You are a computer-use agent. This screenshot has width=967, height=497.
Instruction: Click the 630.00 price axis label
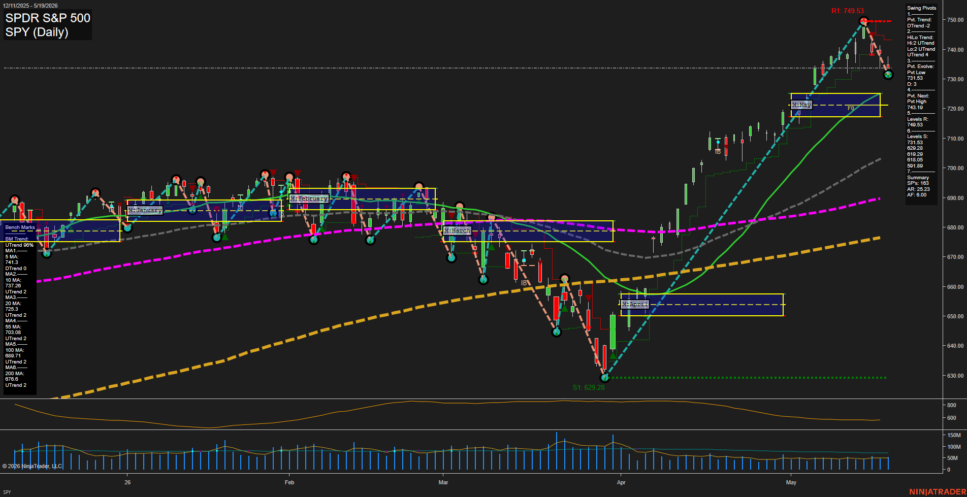click(955, 376)
